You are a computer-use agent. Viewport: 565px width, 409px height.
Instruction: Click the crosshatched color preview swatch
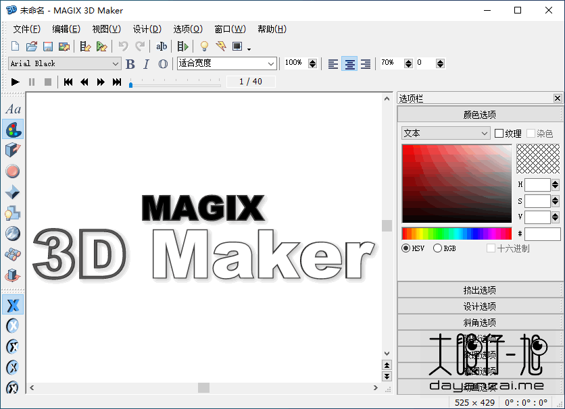[538, 159]
